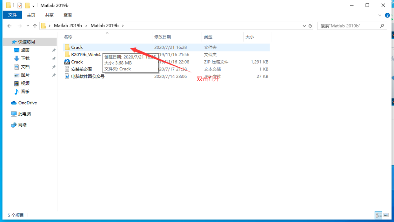Click the ZIP 压缩文件 type cell
The height and width of the screenshot is (222, 394).
coord(216,62)
